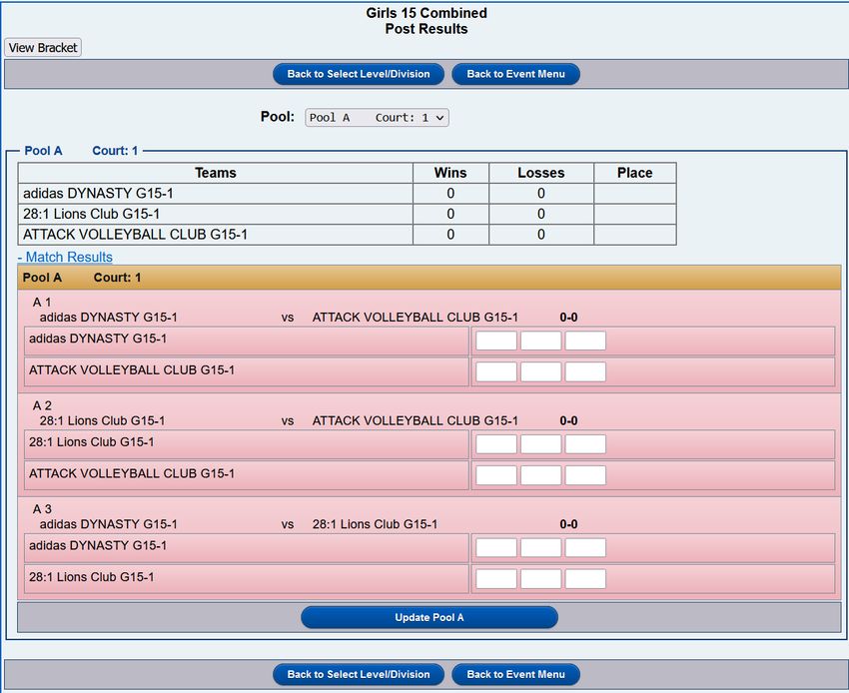Focus match A 1 ATTACK VOLLEYBALL set 3 score field
Image resolution: width=849 pixels, height=693 pixels.
(585, 371)
